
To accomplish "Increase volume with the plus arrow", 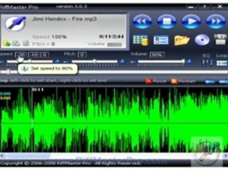I will [x=190, y=62].
